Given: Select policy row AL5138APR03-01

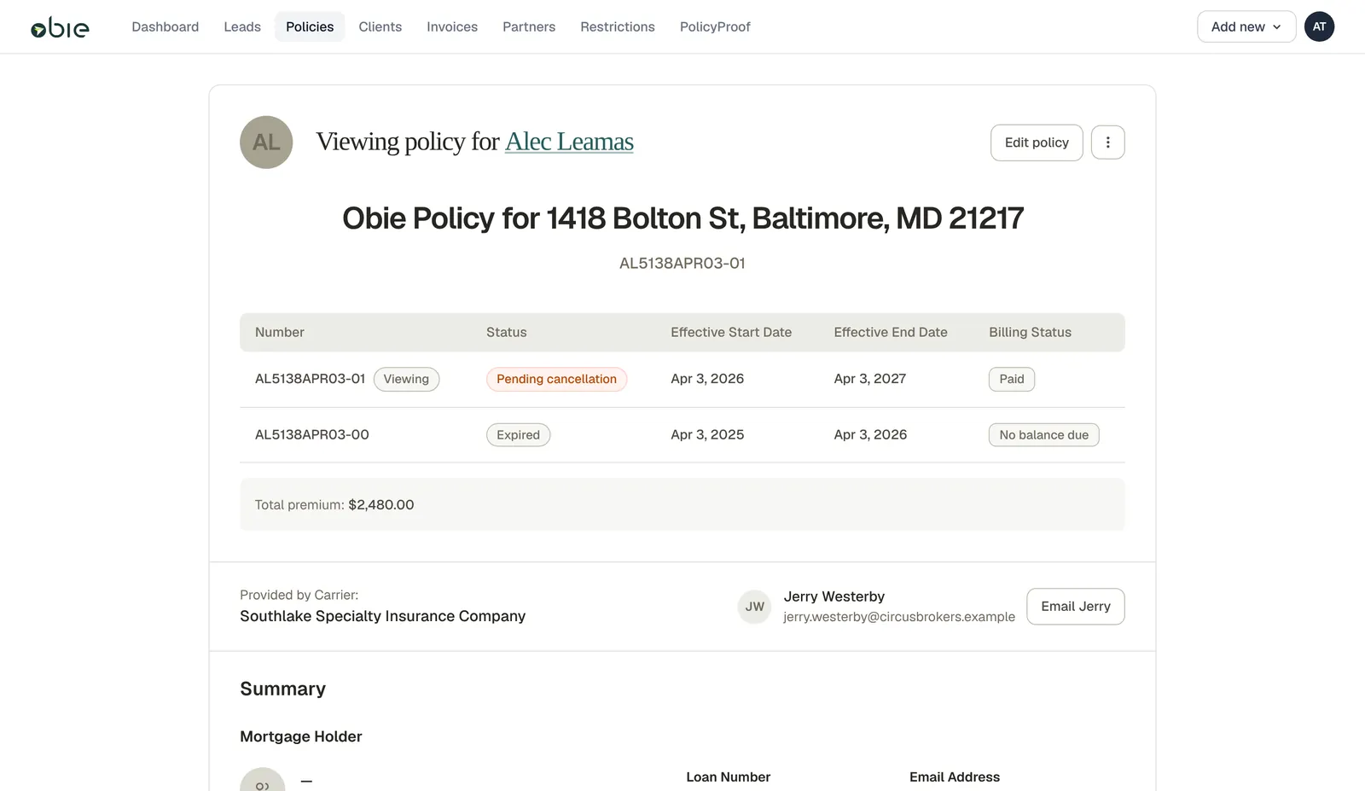Looking at the screenshot, I should coord(682,379).
